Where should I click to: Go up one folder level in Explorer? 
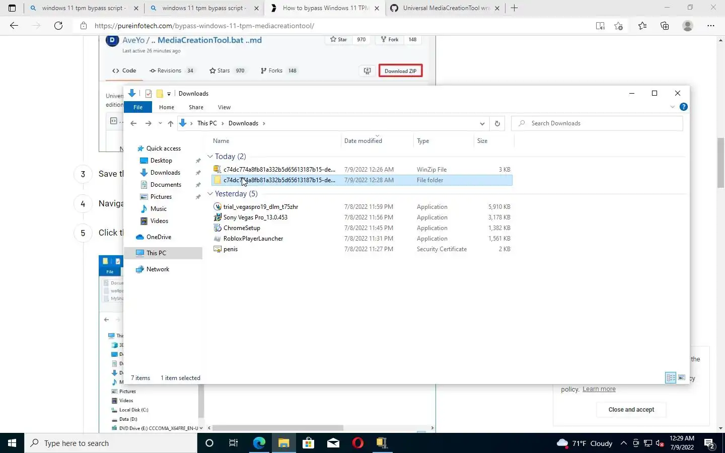[x=171, y=123]
